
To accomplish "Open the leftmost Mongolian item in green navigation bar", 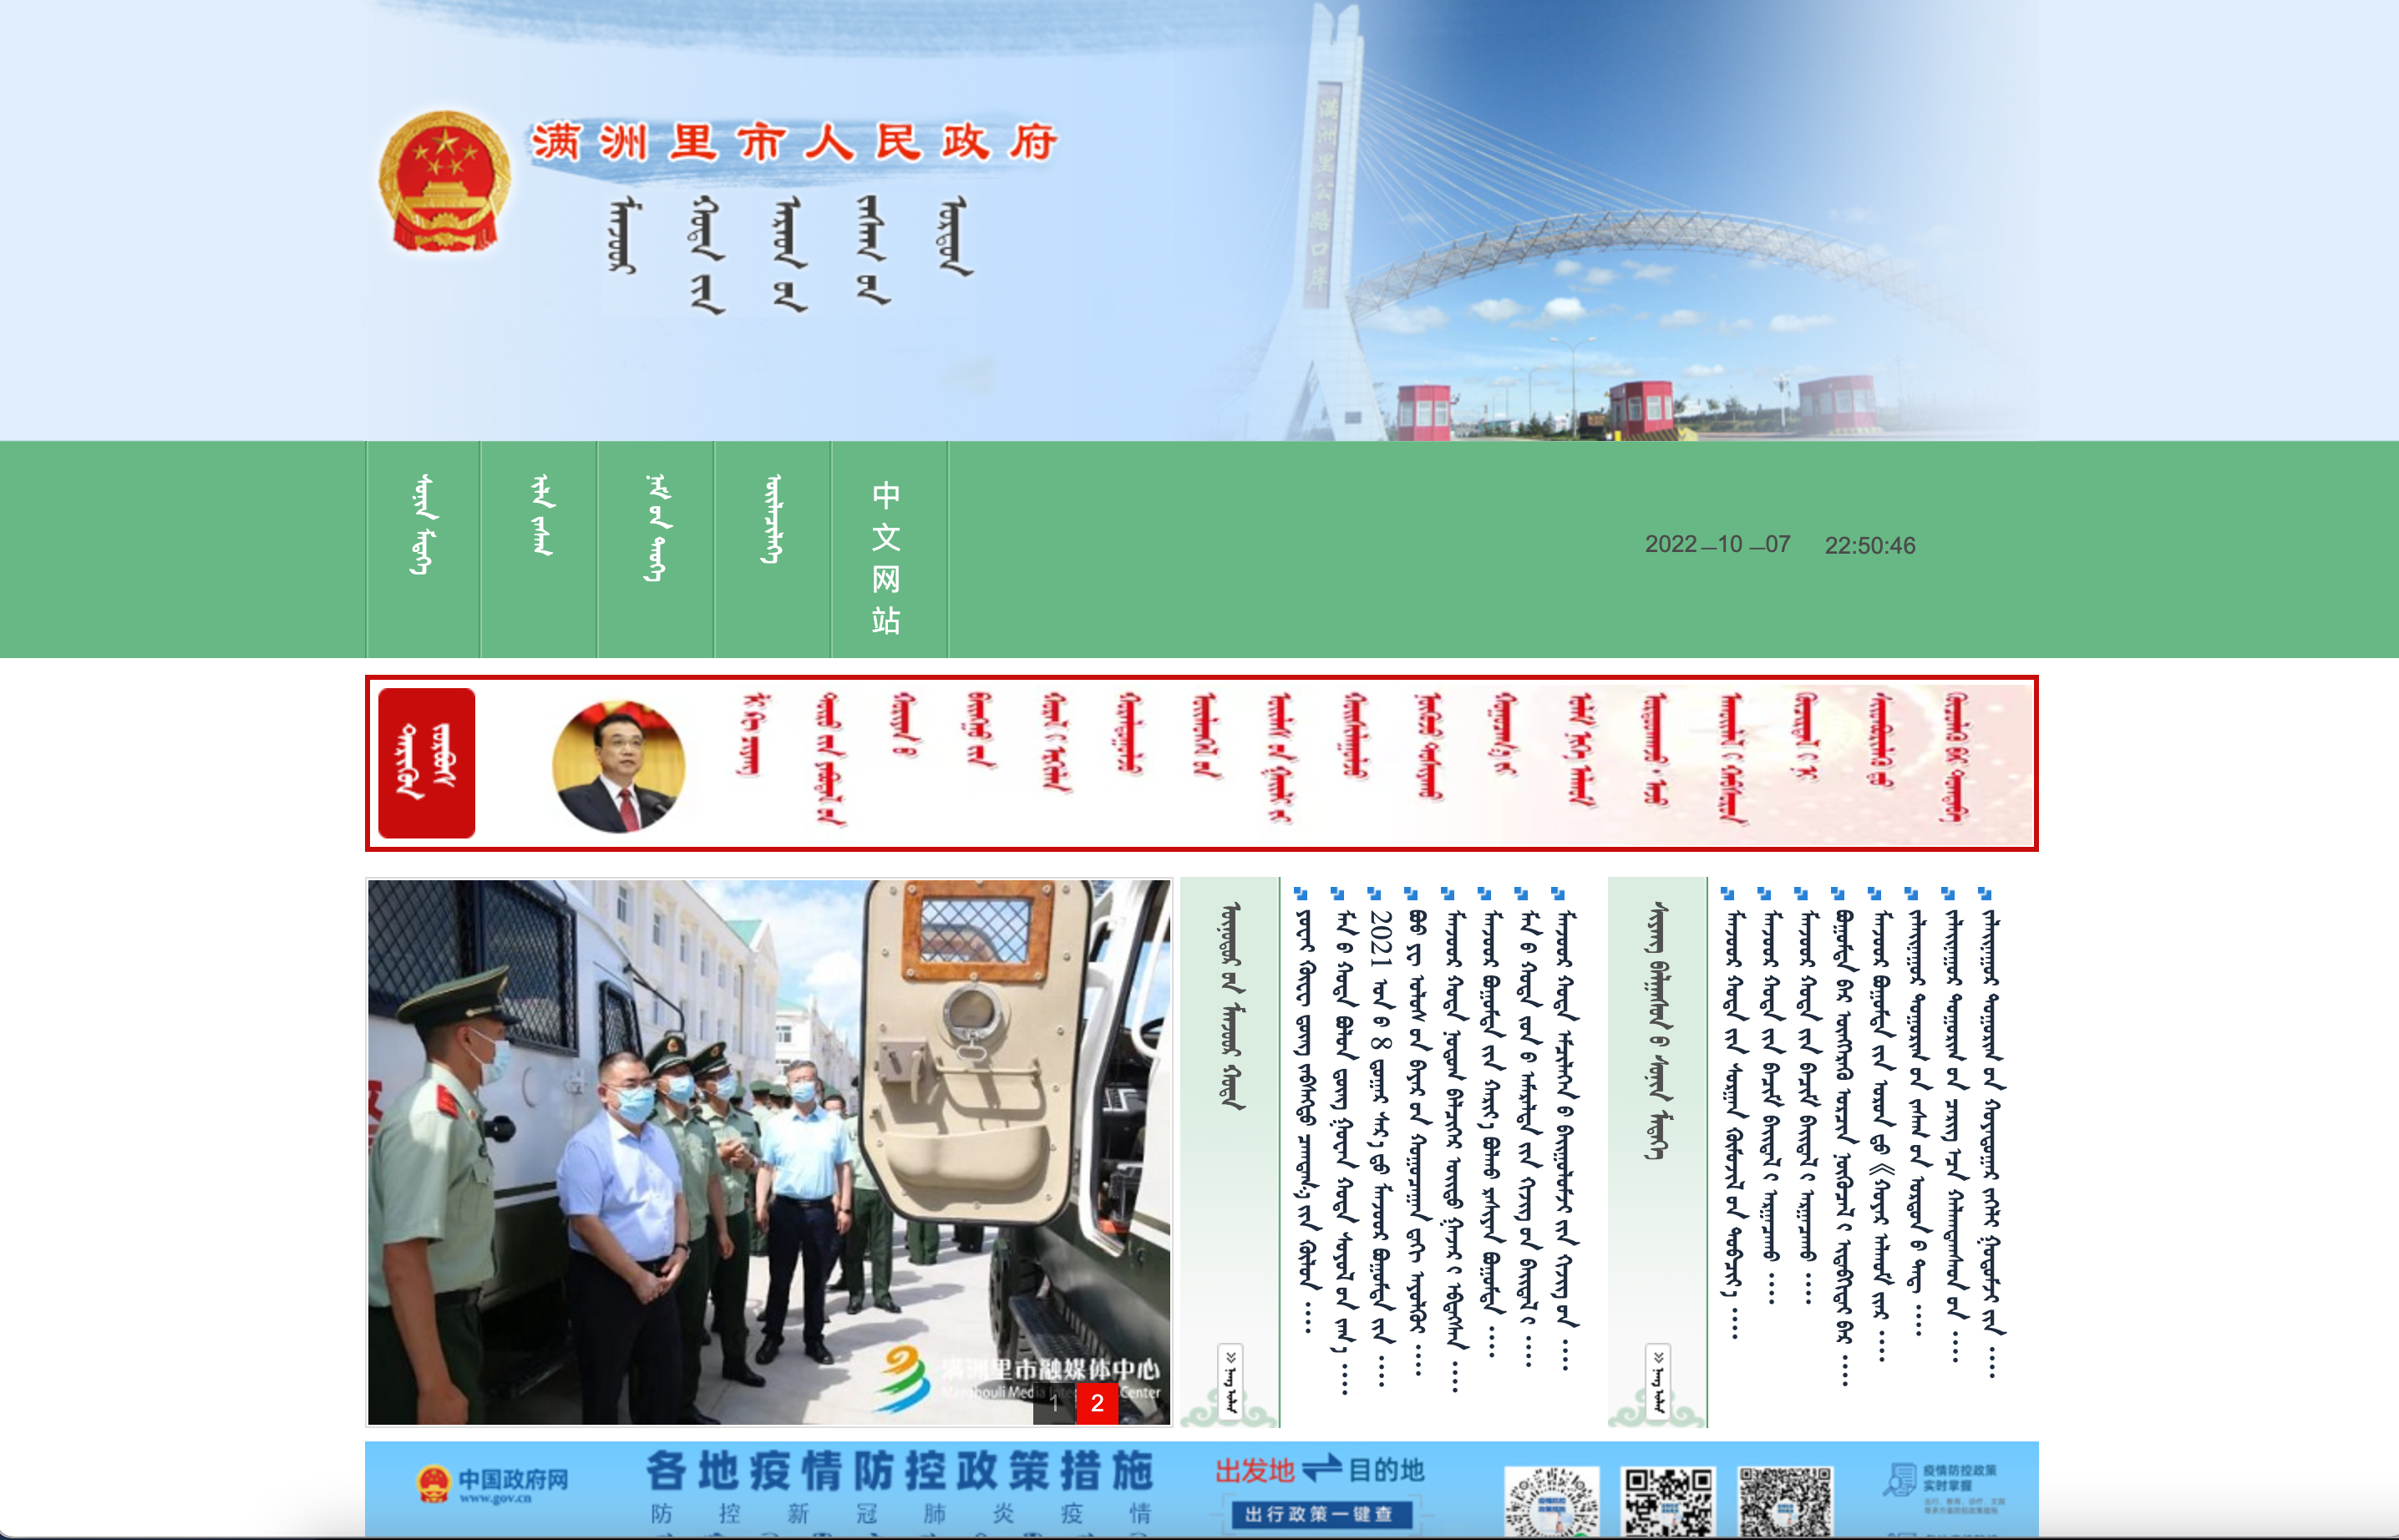I will coord(424,525).
